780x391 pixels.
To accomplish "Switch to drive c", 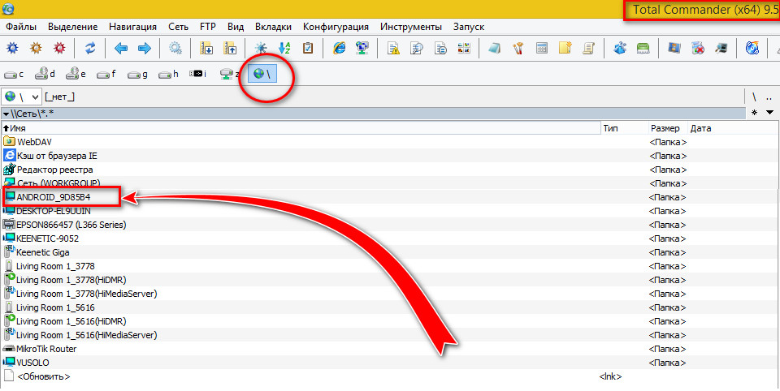I will pos(14,75).
